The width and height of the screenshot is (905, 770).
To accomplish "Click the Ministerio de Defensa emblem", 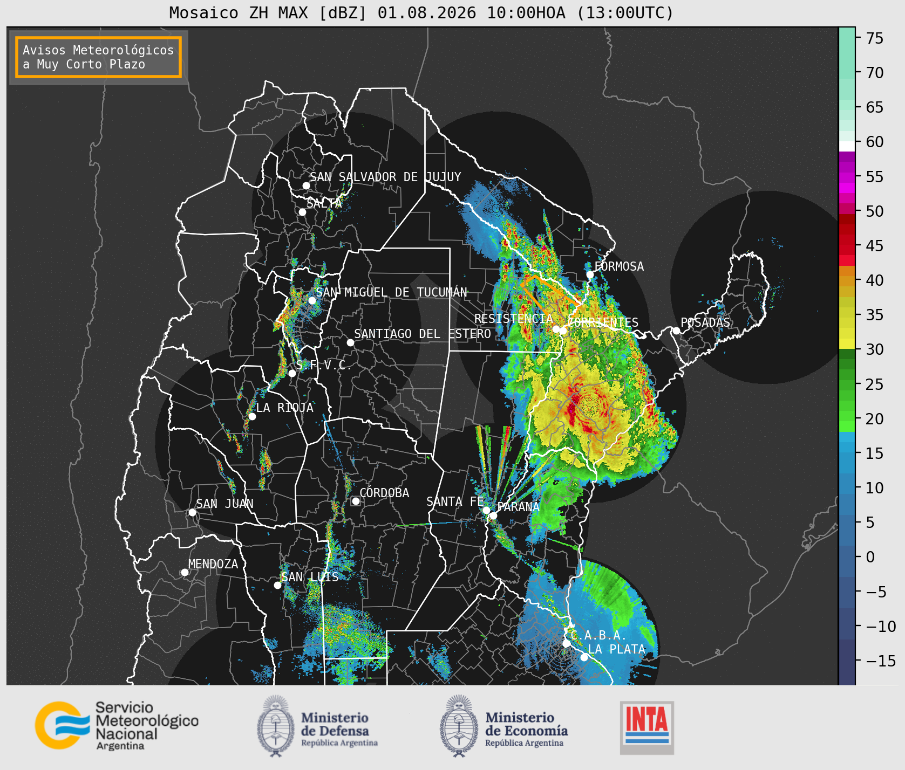I will click(x=276, y=726).
